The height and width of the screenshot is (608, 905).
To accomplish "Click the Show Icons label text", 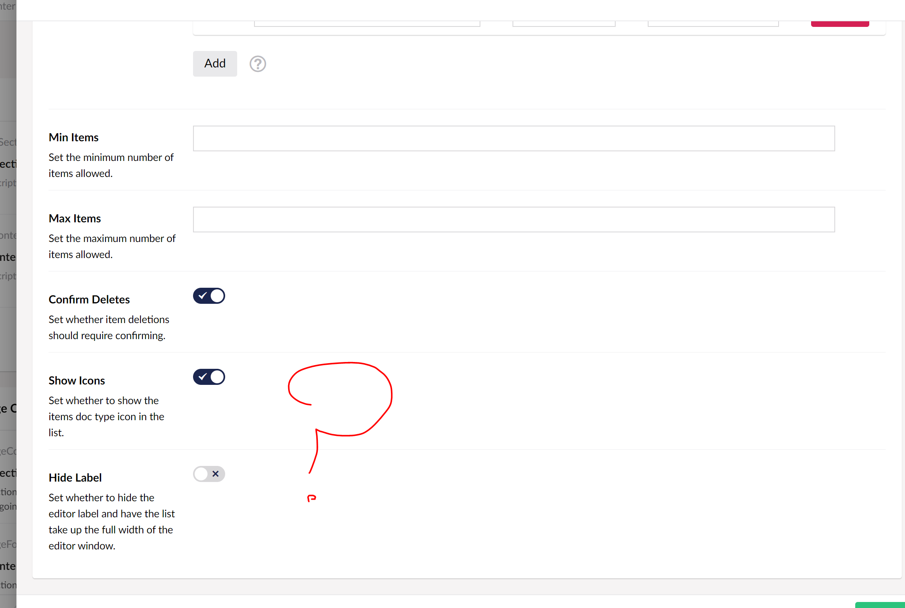I will tap(77, 381).
